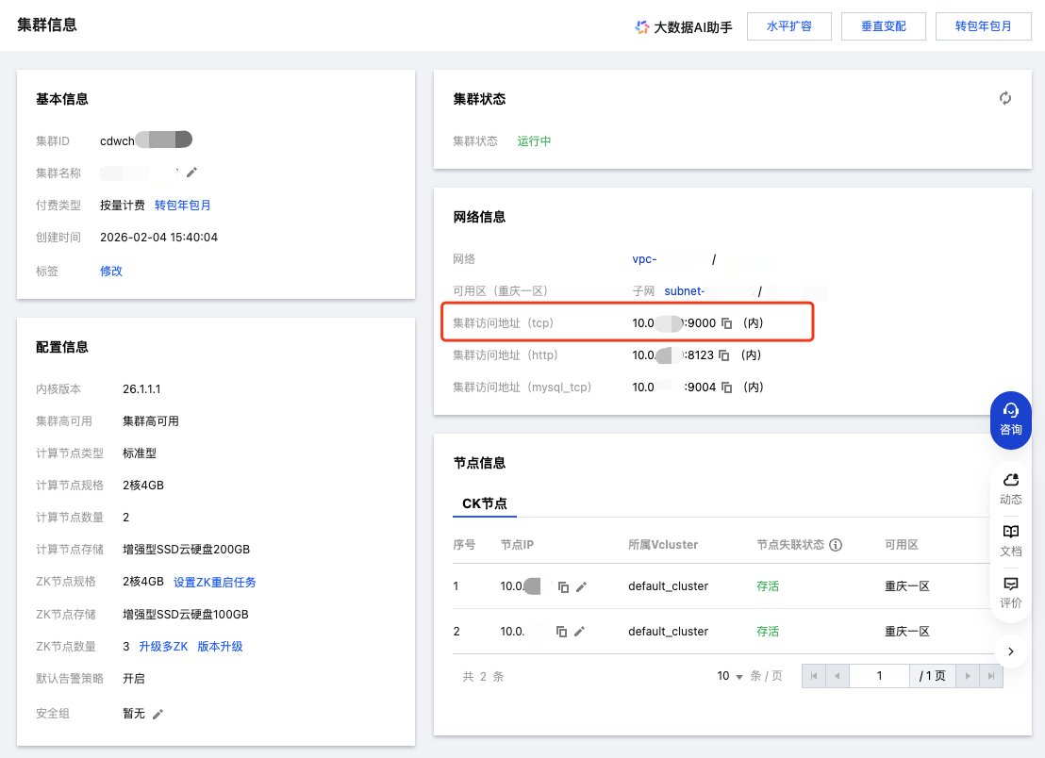Click the 所属Vcluster column header
The image size is (1045, 758).
[663, 545]
